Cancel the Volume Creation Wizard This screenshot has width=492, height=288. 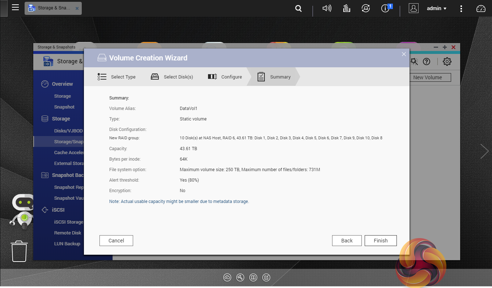click(x=116, y=241)
